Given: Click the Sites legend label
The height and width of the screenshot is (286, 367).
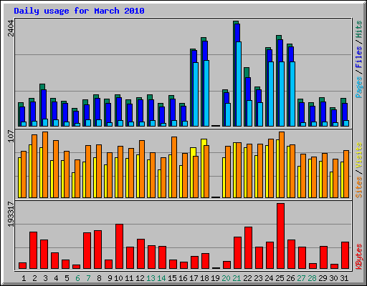Looking at the screenshot, I should coord(358,187).
